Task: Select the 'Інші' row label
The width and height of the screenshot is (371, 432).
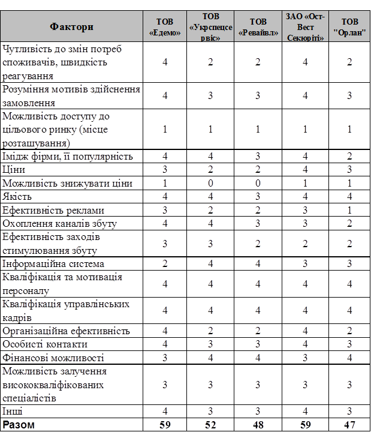Action: pyautogui.click(x=13, y=411)
